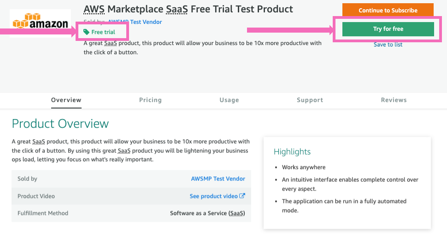Click the AWS Marketplace SaaS product title

click(188, 9)
